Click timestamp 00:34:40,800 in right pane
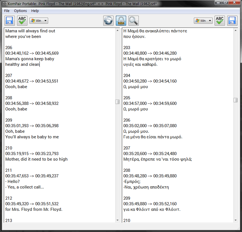242x232 pixels. pos(135,53)
